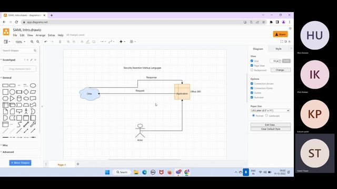Pick the diamond shape from General shapes
The image size is (337, 189).
(26, 92)
